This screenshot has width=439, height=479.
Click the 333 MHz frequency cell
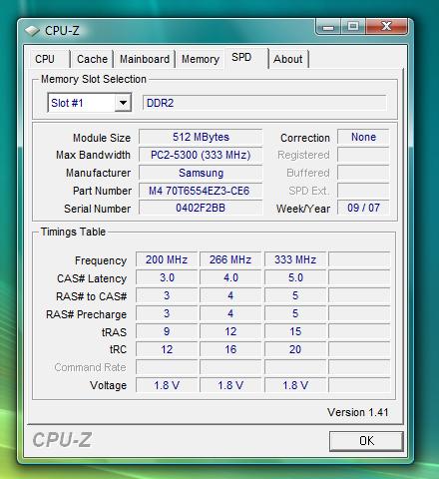point(295,259)
